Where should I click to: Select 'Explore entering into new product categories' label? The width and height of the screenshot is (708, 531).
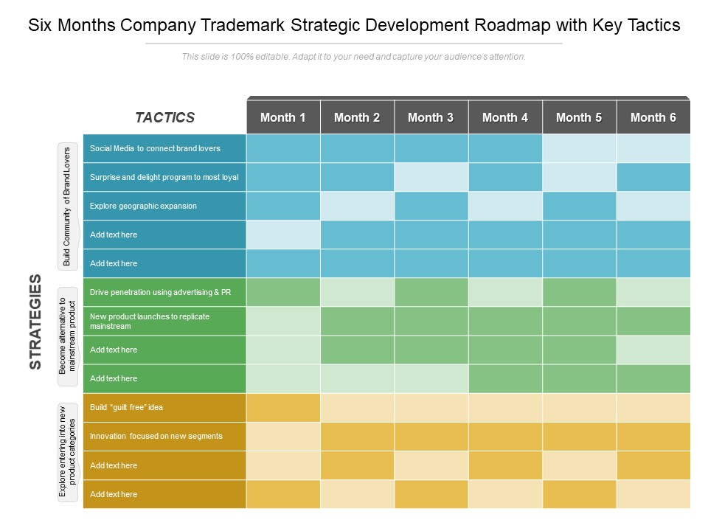pos(67,451)
